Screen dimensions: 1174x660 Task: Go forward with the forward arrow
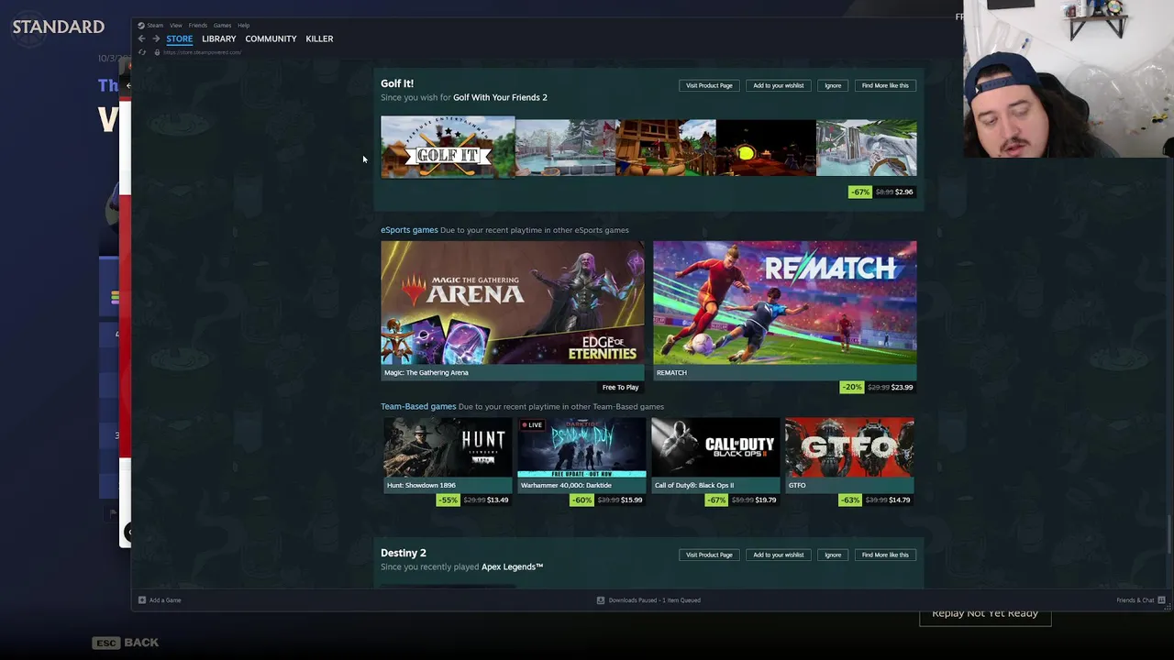tap(156, 38)
